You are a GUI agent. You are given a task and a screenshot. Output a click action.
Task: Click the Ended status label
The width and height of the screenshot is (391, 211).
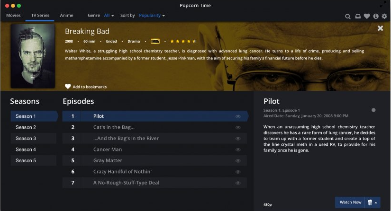(x=111, y=41)
